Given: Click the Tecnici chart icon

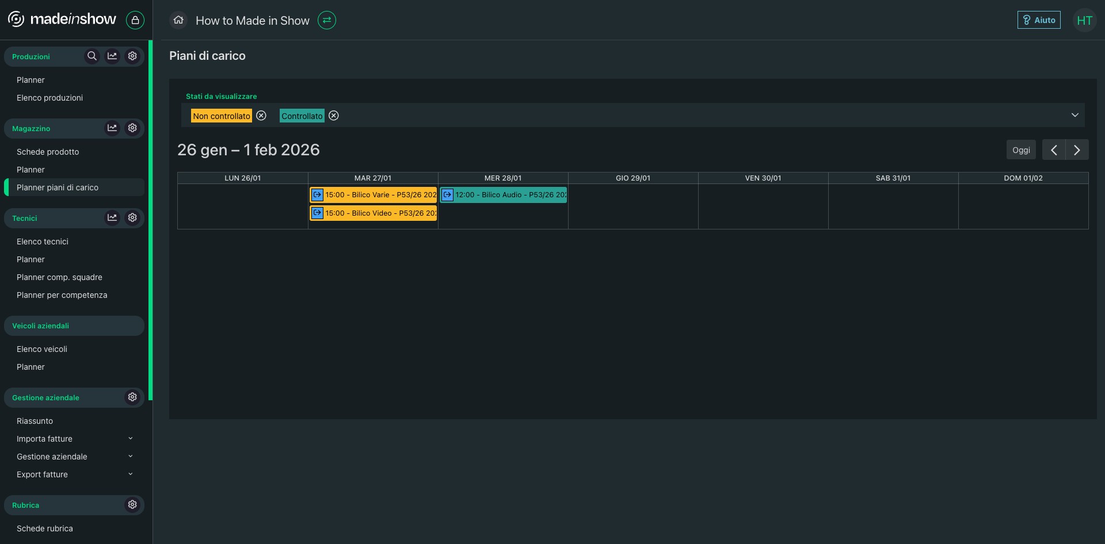Looking at the screenshot, I should tap(112, 218).
